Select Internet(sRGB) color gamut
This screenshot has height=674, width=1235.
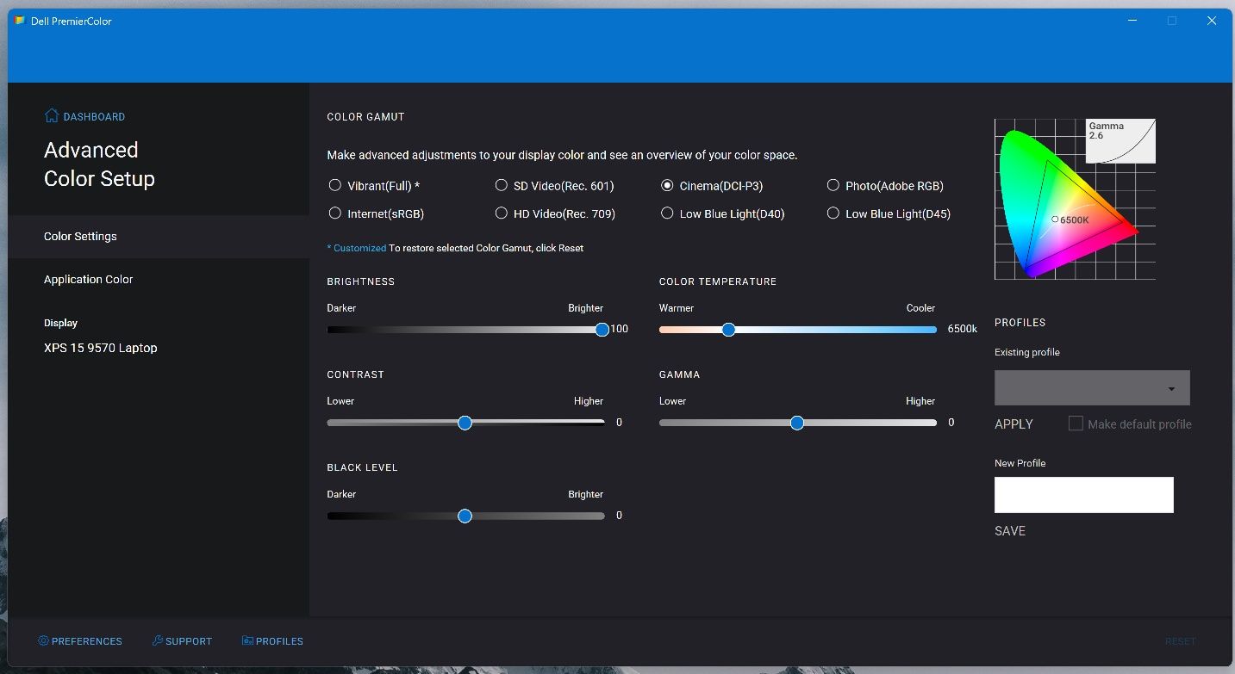[335, 213]
